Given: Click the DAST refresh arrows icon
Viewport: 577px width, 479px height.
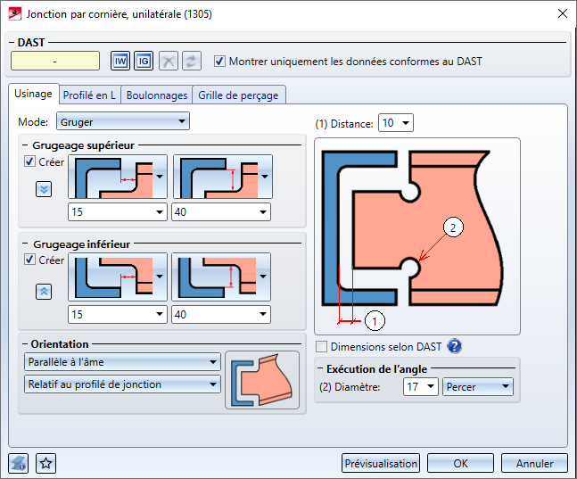Looking at the screenshot, I should 191,62.
